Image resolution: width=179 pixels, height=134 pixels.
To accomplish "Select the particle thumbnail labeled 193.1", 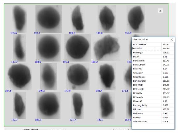I will click(x=48, y=19).
